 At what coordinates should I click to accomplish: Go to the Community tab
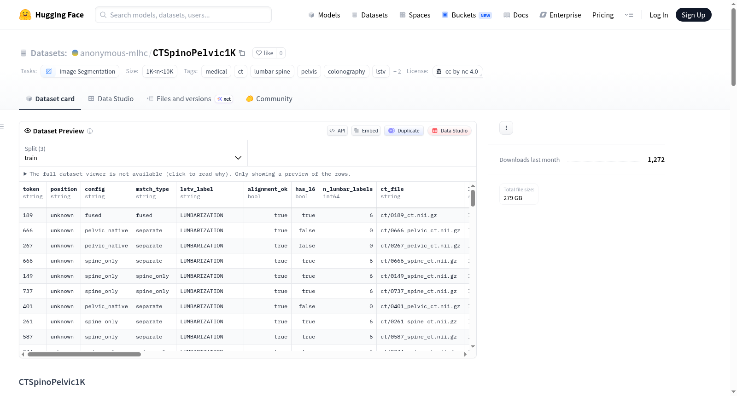269,99
